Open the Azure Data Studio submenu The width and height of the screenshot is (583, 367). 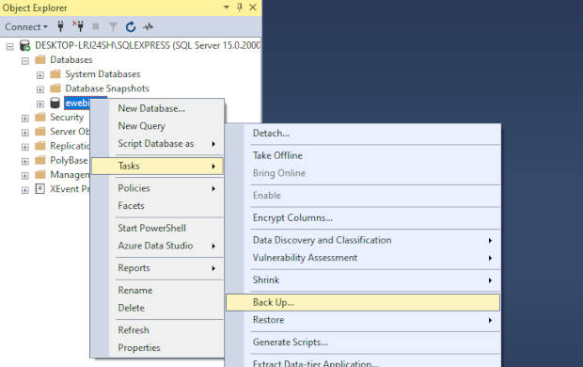[x=157, y=246]
